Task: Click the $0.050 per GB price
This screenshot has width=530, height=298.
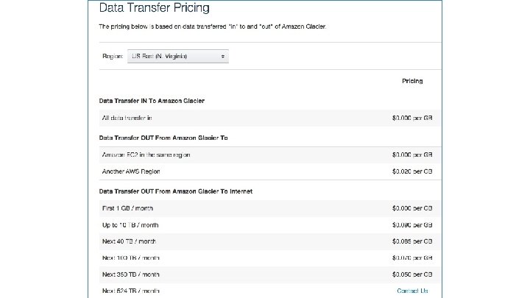Action: tap(412, 274)
